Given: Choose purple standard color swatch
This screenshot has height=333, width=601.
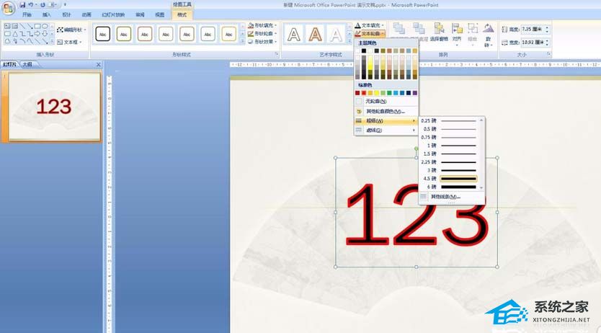Looking at the screenshot, I should pos(415,93).
